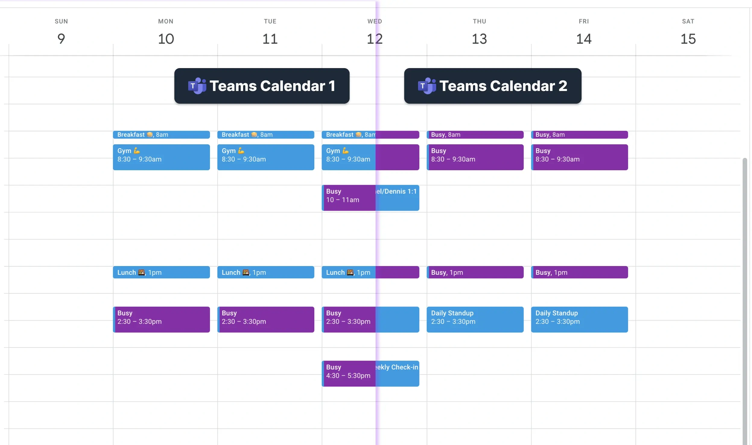Viewport: 752px width, 445px height.
Task: Click the Gym event on Wednesday 8:30am
Action: coord(348,157)
